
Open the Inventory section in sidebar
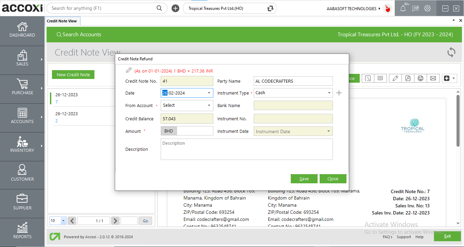coord(22,146)
